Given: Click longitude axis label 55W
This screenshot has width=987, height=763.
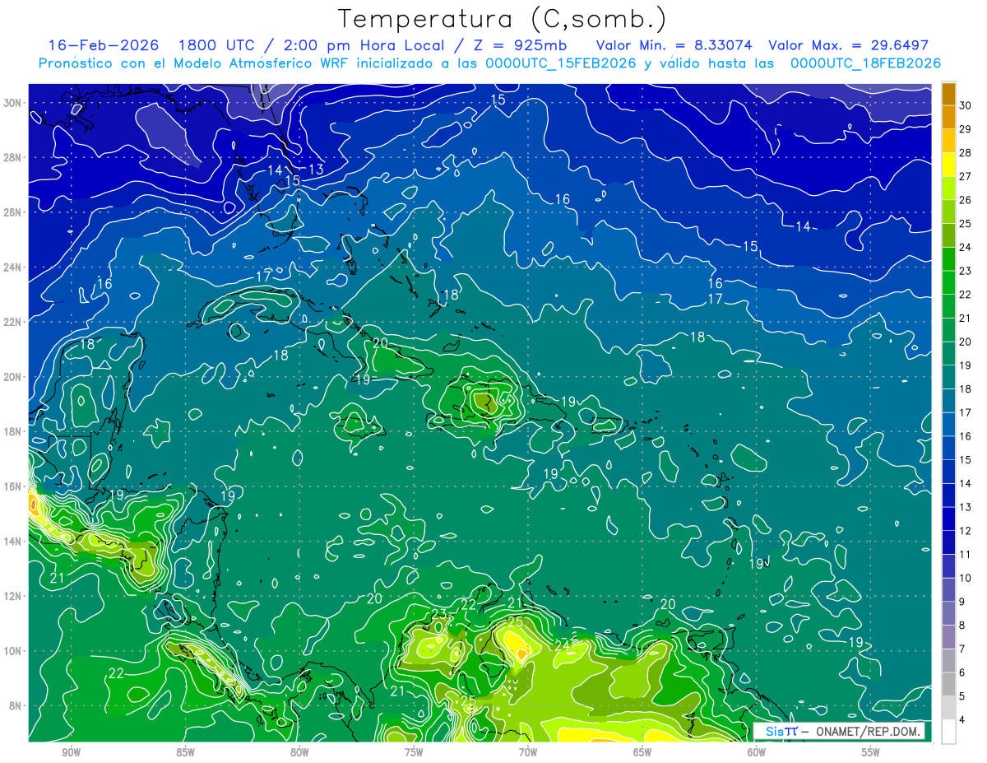Looking at the screenshot, I should point(871,753).
